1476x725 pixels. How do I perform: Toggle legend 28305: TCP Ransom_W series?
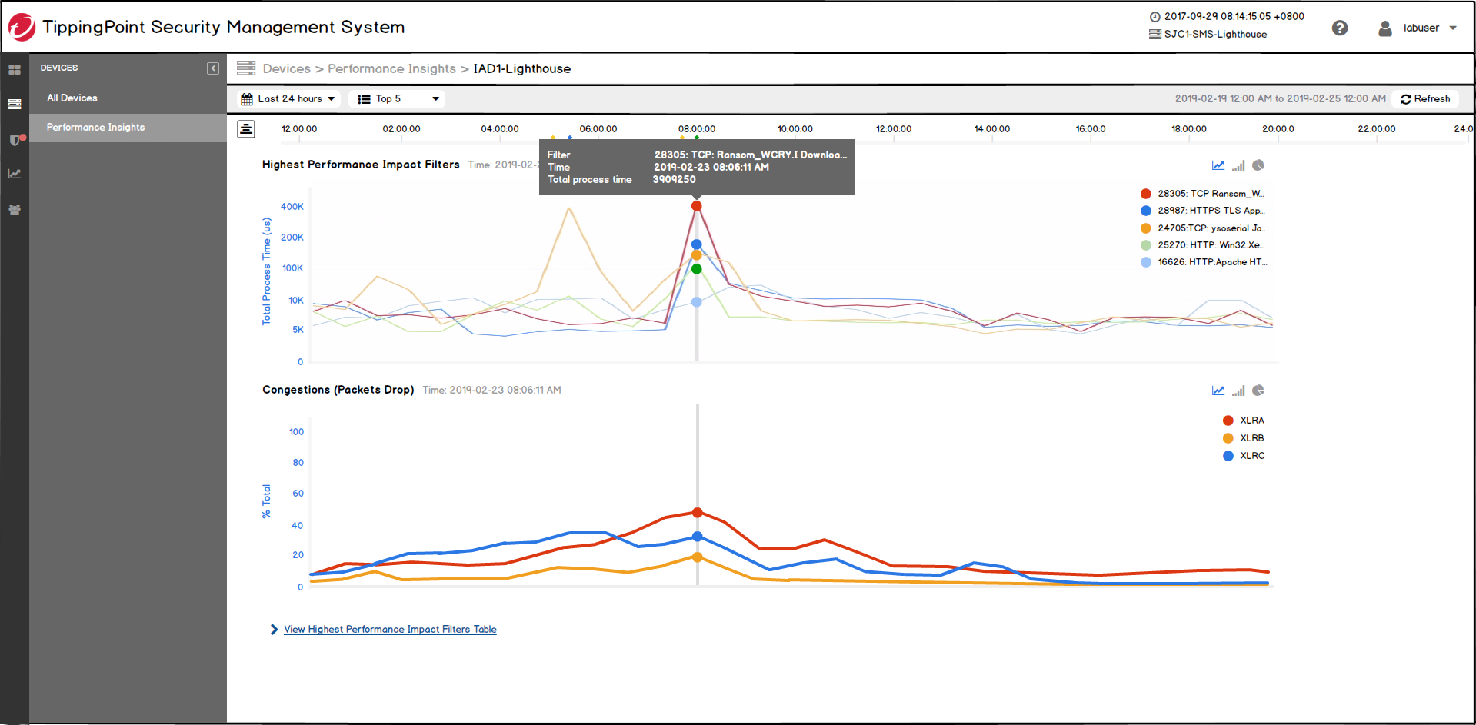[1203, 194]
